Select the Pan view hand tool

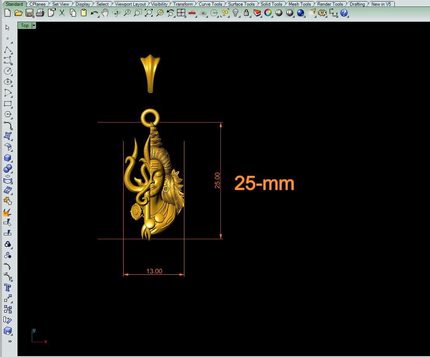tap(105, 13)
